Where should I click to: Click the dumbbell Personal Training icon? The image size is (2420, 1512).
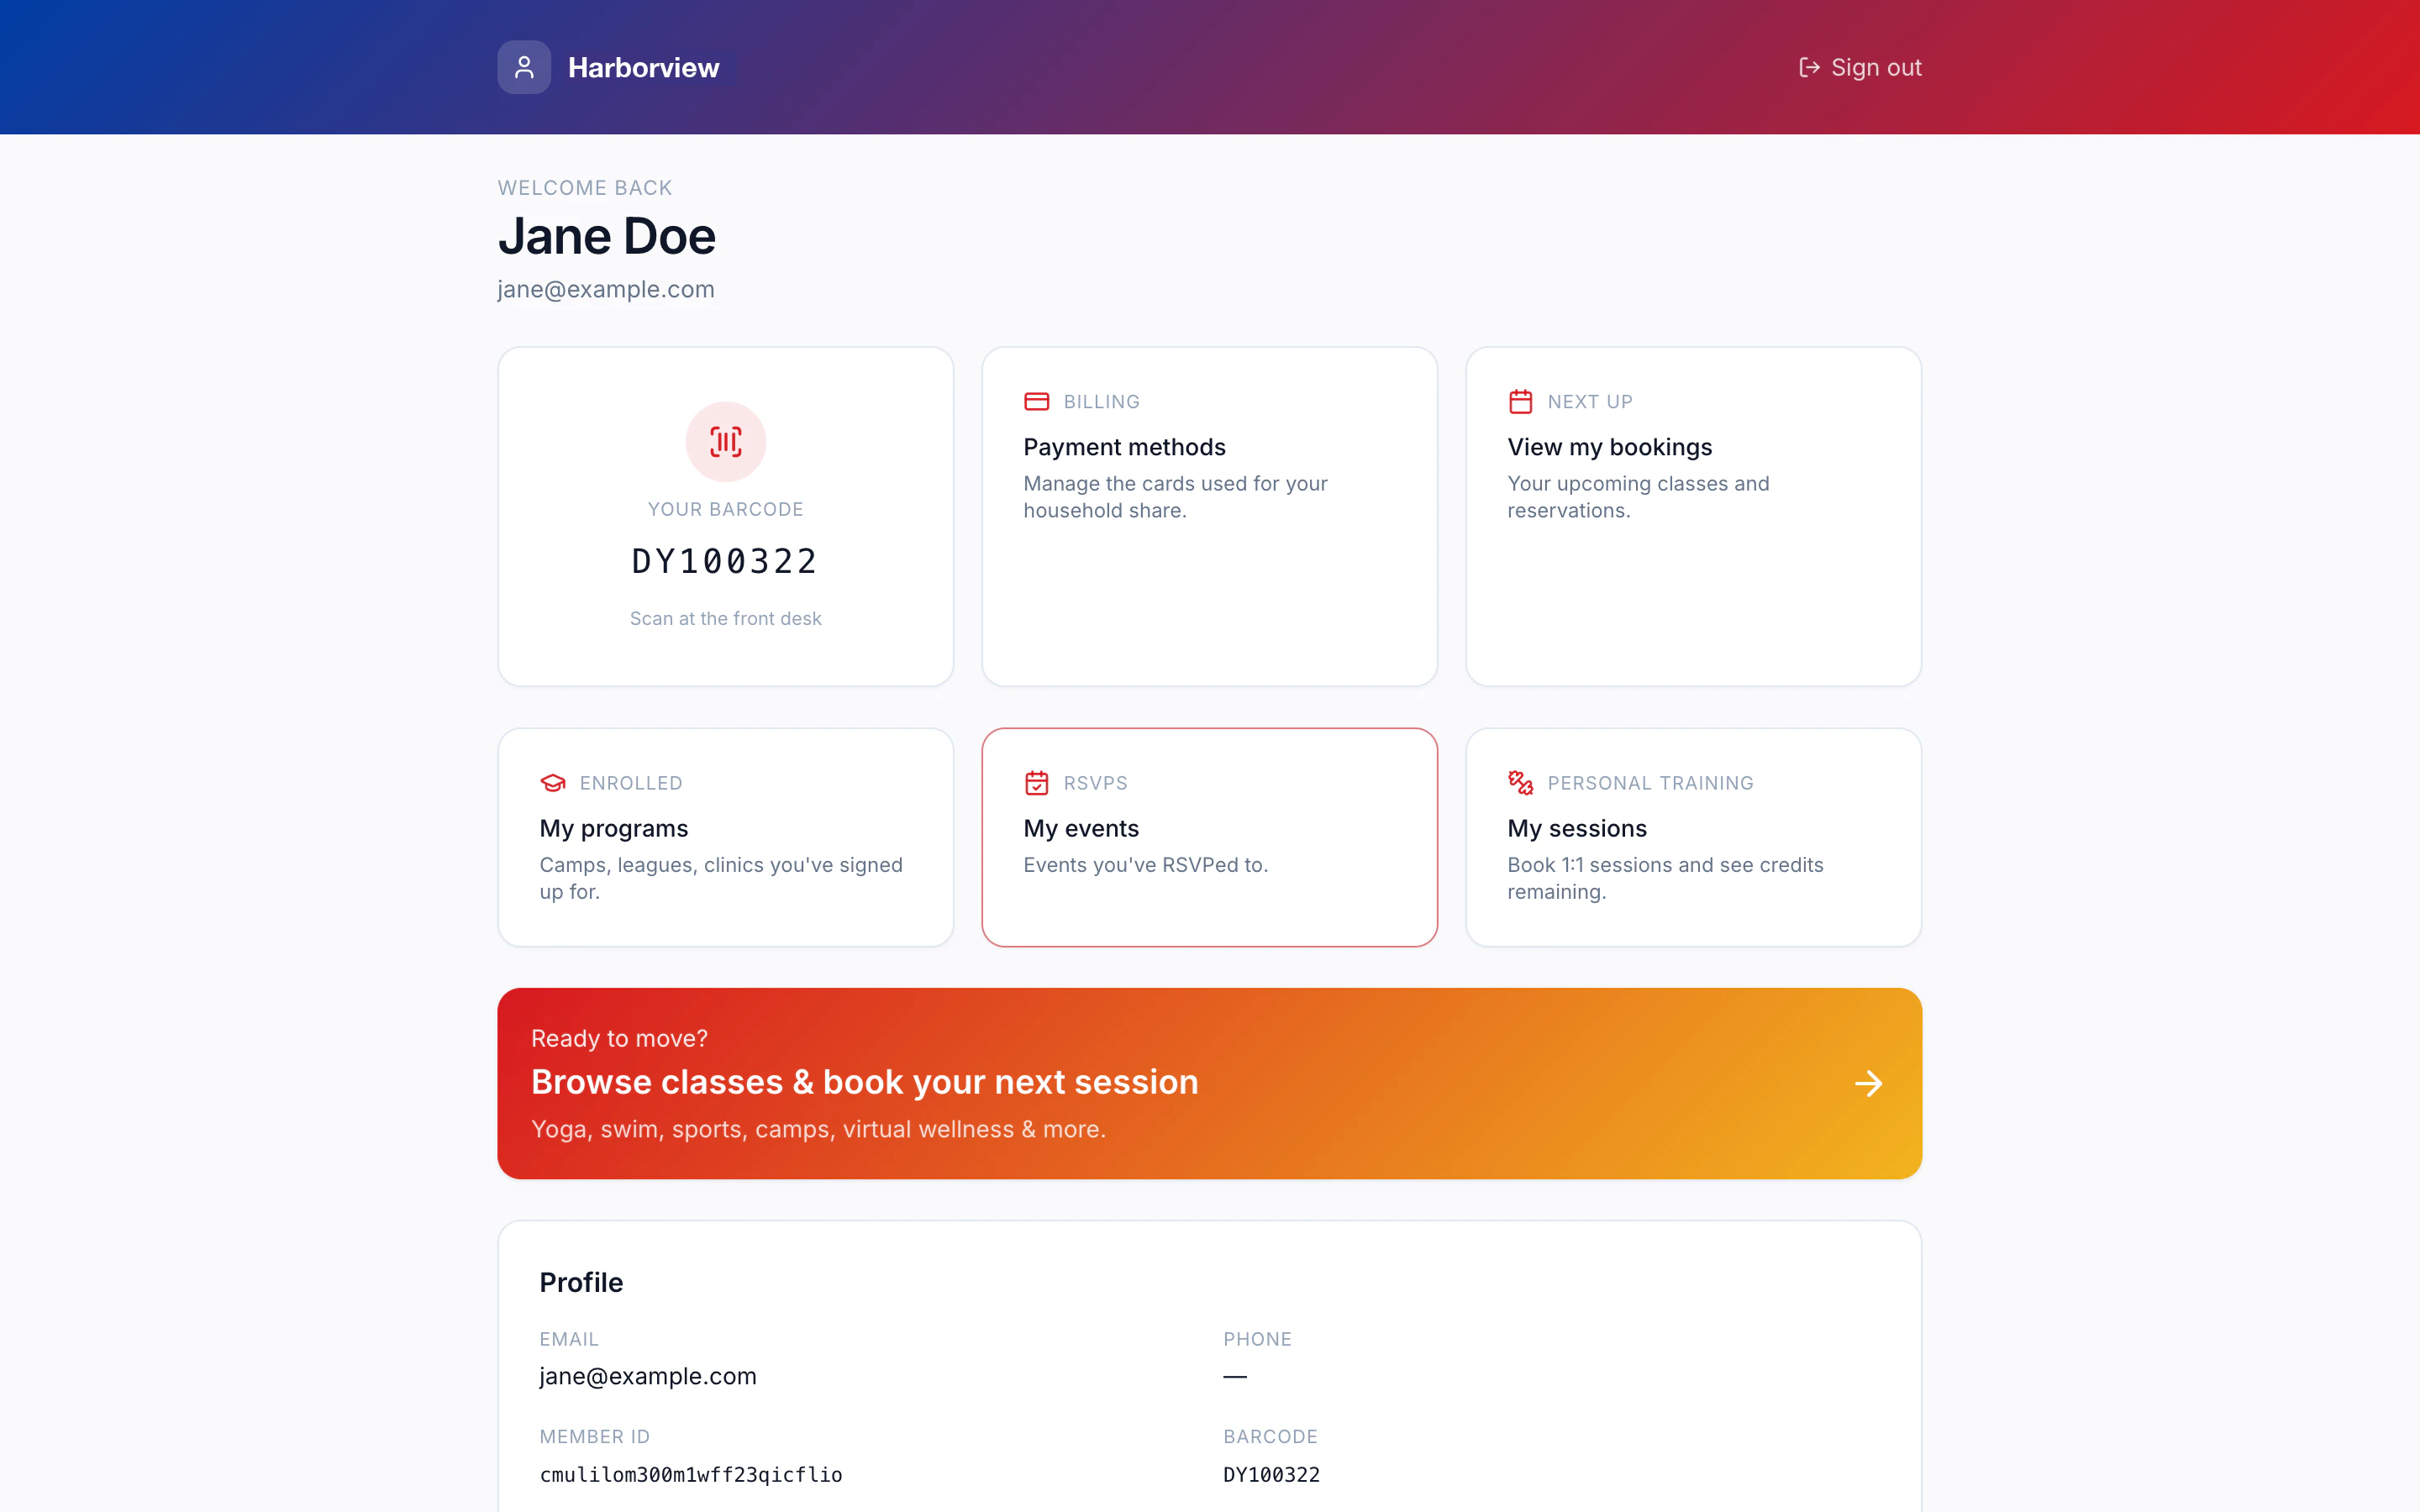pos(1520,783)
